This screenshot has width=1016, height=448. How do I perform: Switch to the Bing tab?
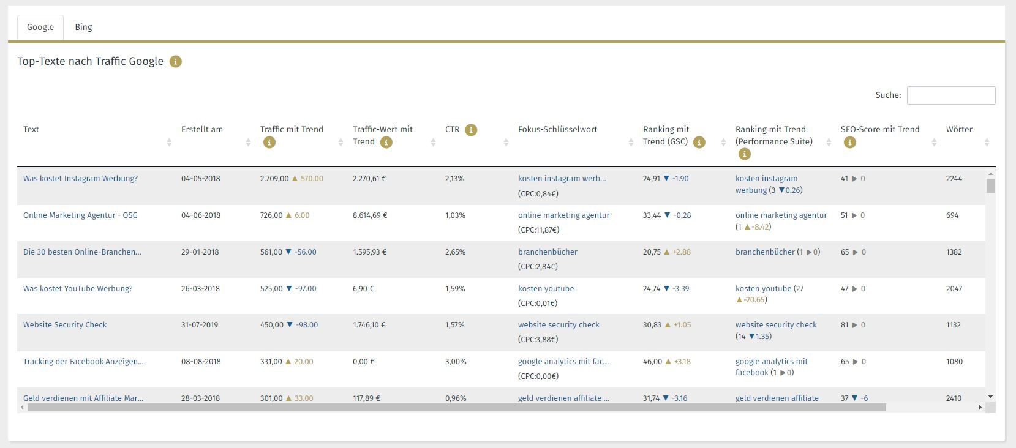click(83, 28)
